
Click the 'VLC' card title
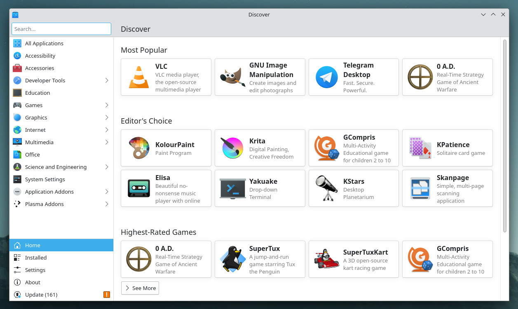(x=161, y=66)
